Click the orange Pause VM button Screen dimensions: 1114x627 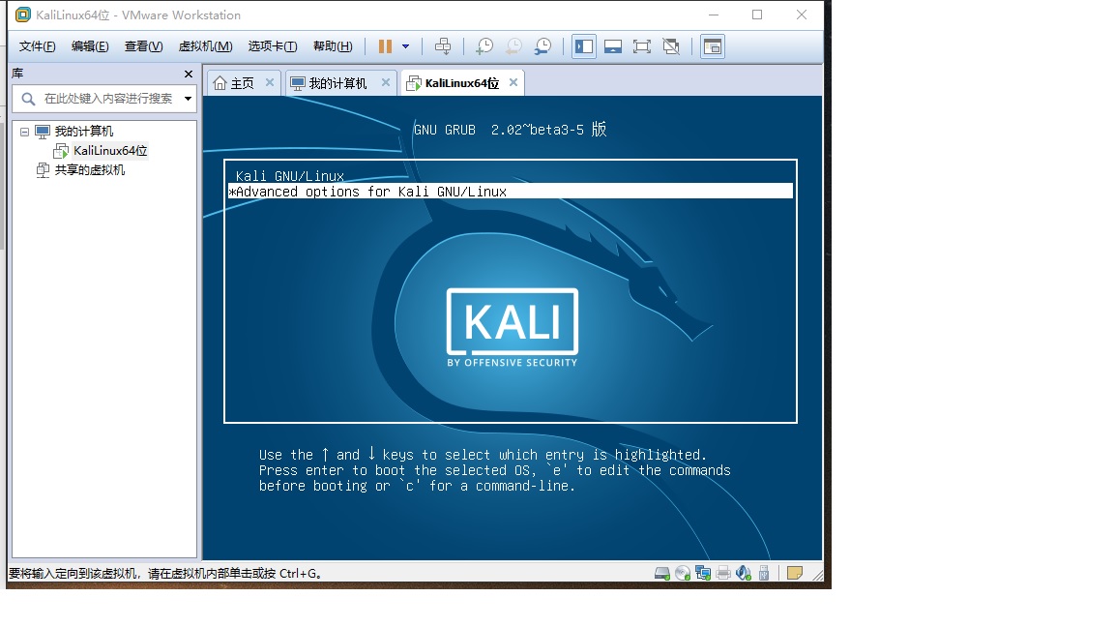[385, 46]
